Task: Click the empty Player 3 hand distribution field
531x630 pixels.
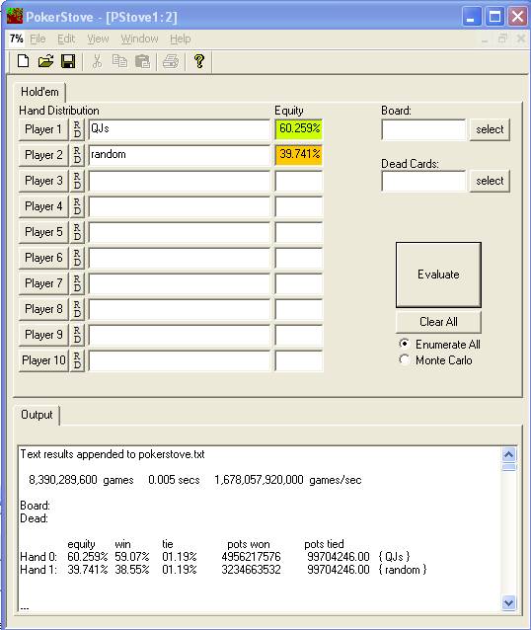Action: (180, 181)
